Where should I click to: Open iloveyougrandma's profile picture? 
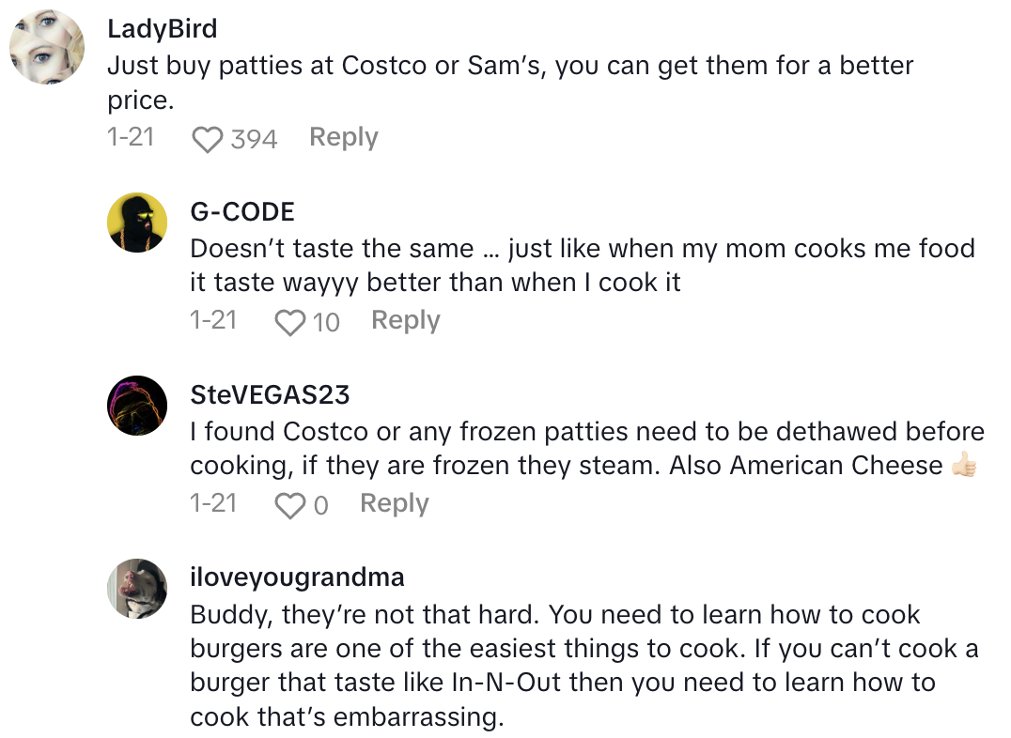click(x=137, y=588)
